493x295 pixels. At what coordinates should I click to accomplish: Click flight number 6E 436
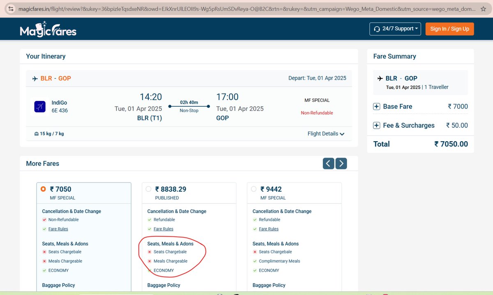pos(60,110)
